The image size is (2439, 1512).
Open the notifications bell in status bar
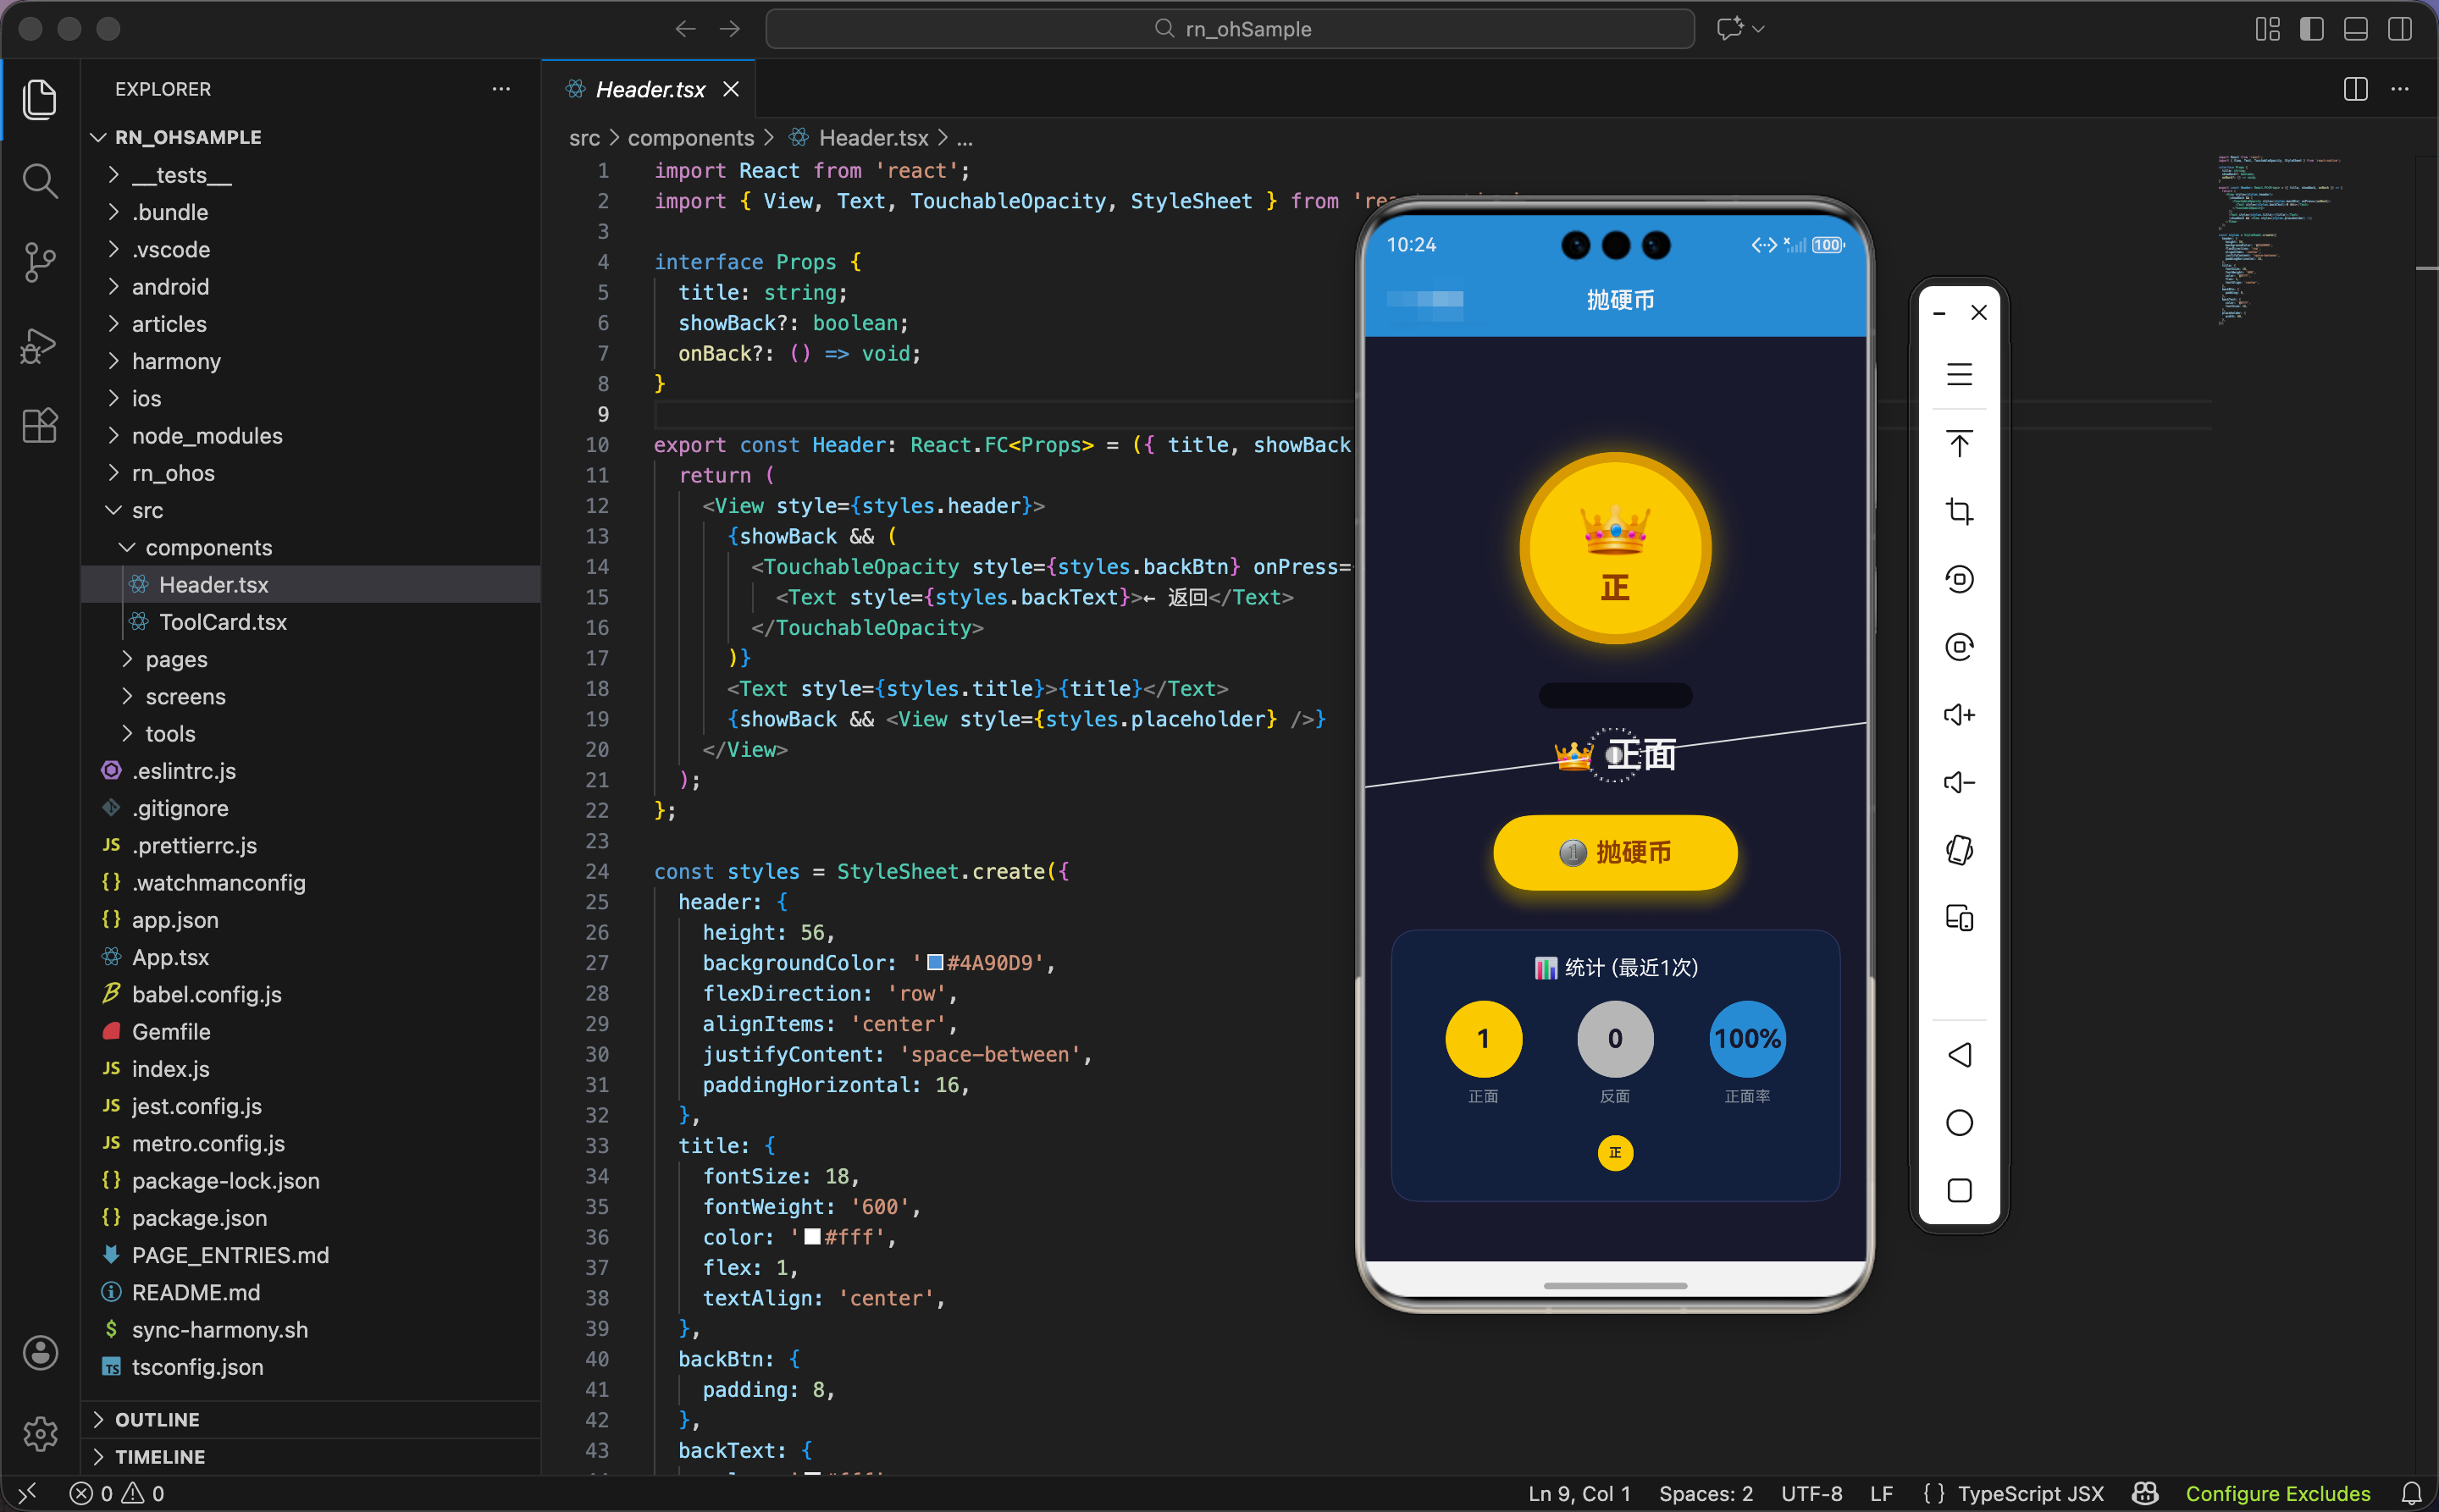pyautogui.click(x=2412, y=1493)
